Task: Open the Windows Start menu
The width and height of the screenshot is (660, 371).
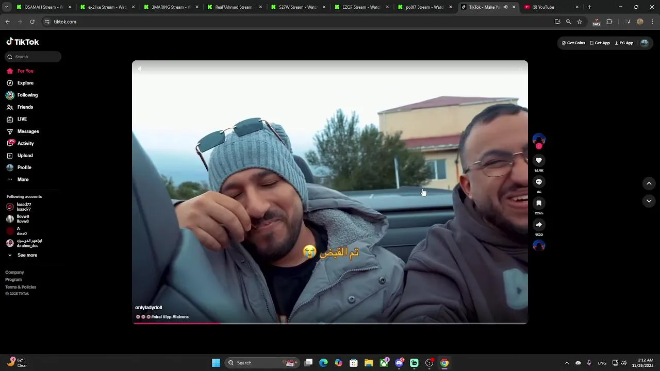Action: point(216,363)
